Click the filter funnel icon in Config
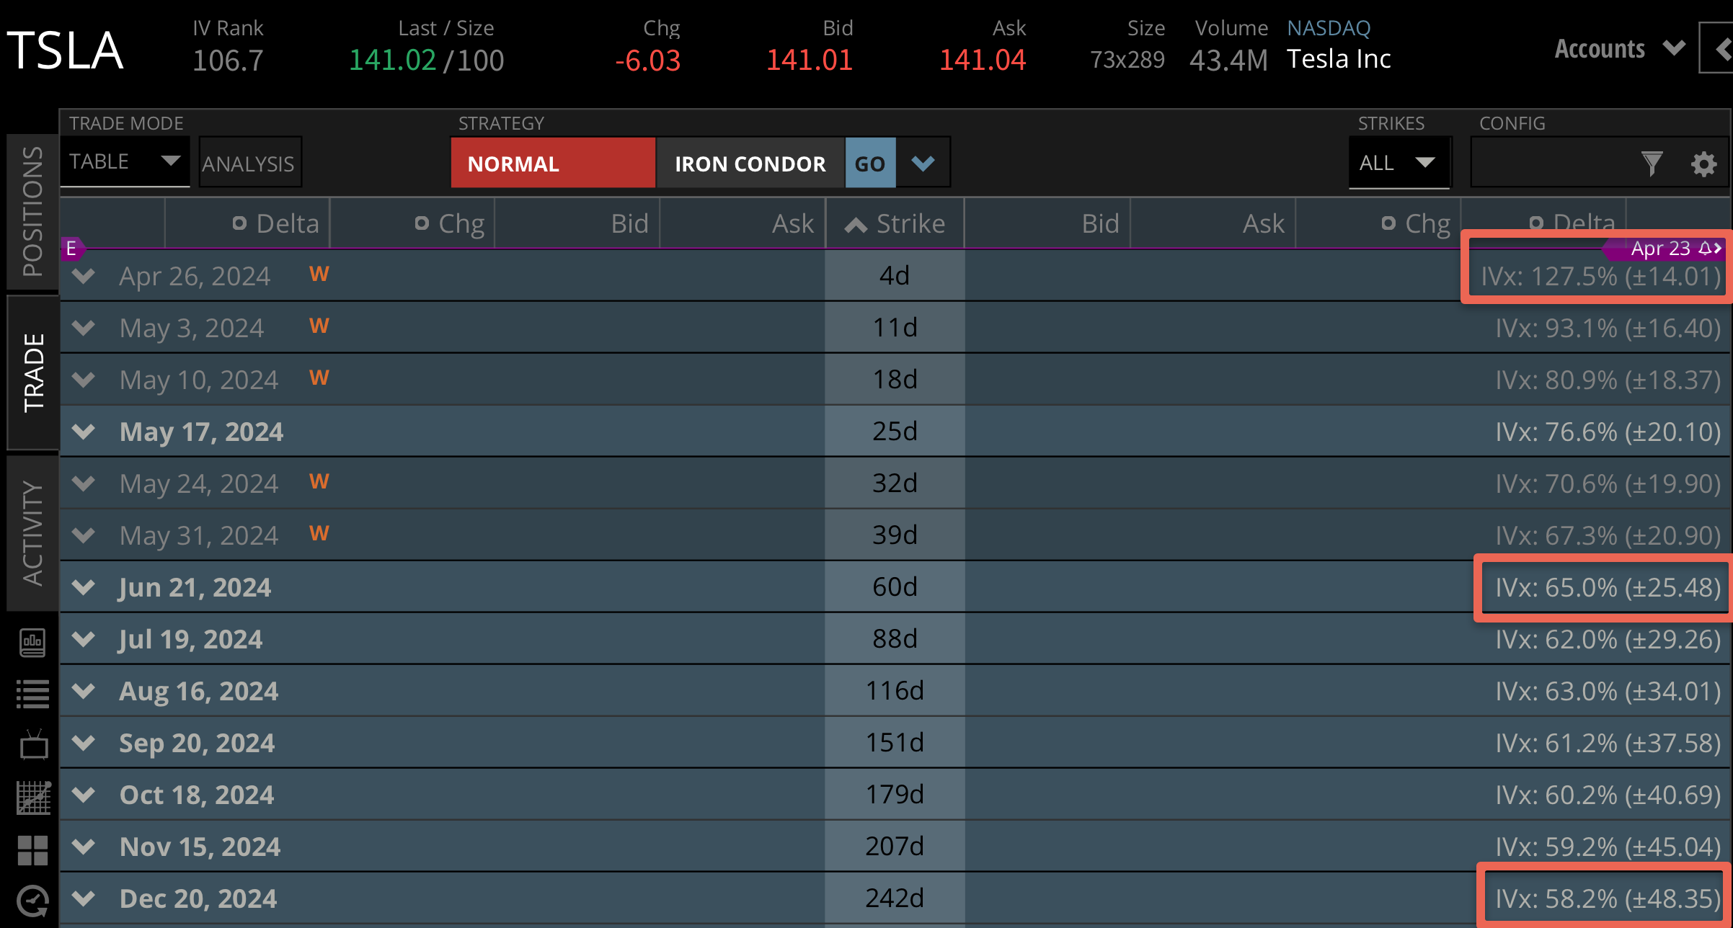 (x=1652, y=164)
